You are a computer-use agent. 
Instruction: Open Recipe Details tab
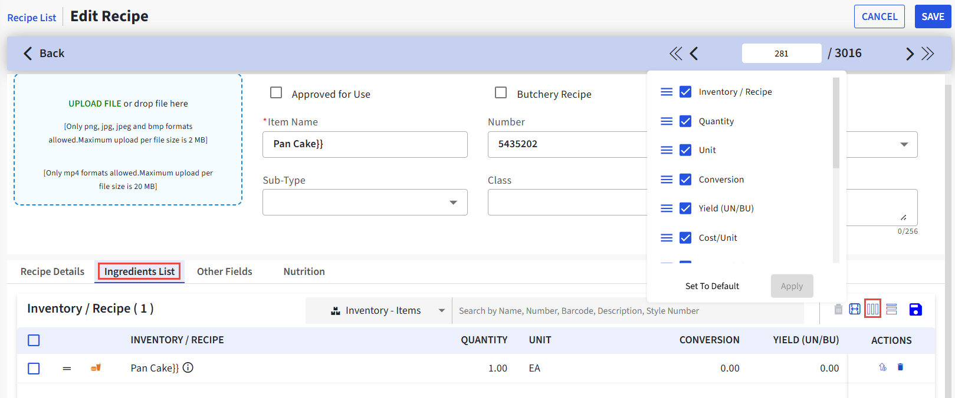pos(52,271)
